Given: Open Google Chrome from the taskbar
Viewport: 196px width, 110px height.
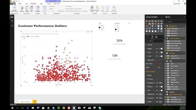Looking at the screenshot, I should (48, 108).
